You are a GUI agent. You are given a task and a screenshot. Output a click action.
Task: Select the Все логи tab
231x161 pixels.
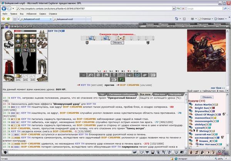145,95
